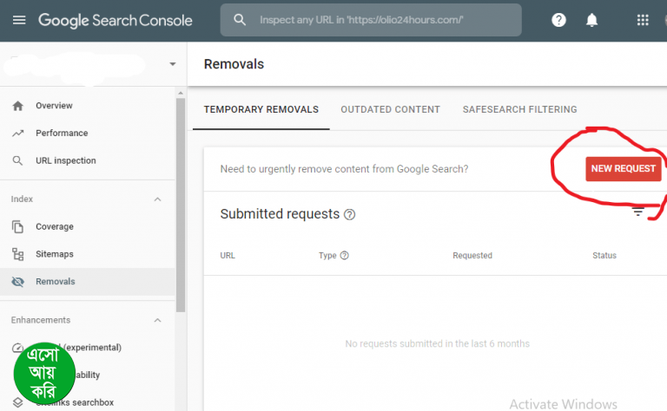Open Sitemaps in the sidebar

54,254
